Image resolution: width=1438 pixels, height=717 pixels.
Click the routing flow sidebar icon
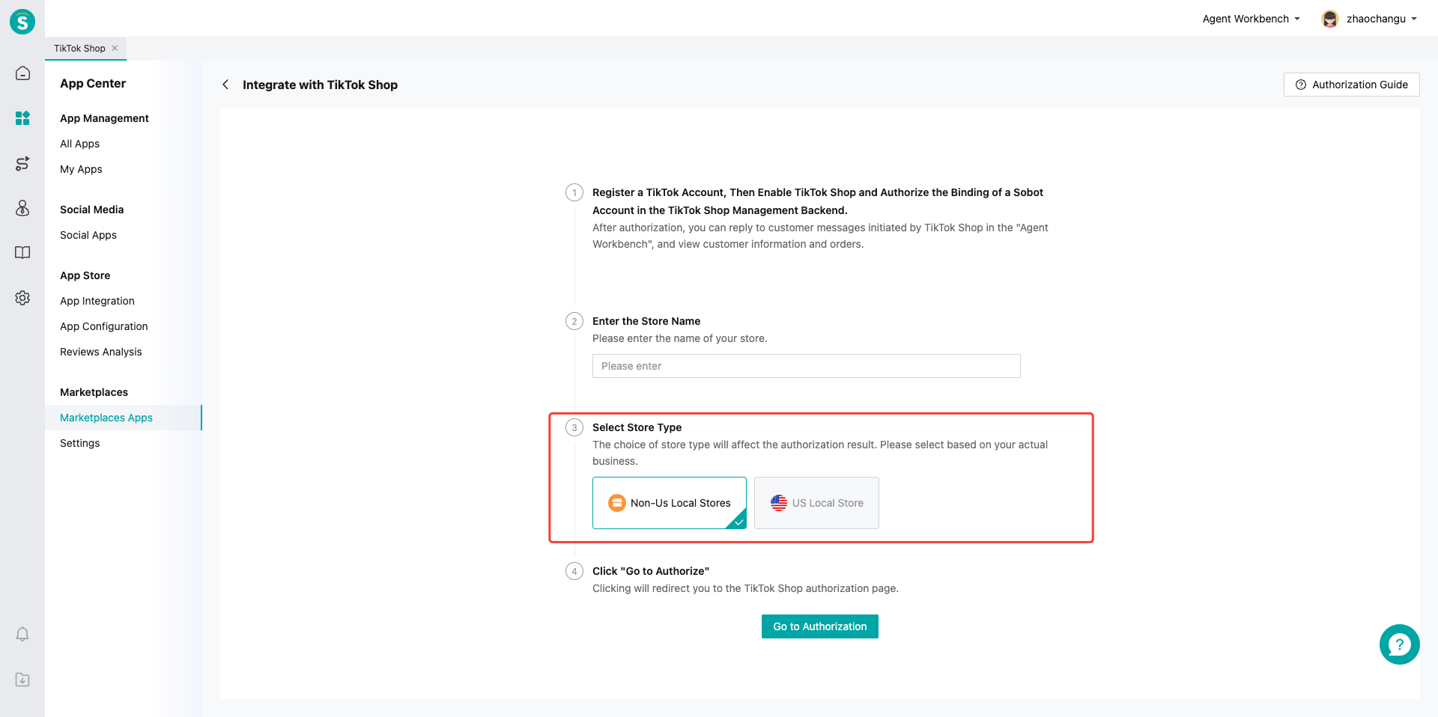22,163
